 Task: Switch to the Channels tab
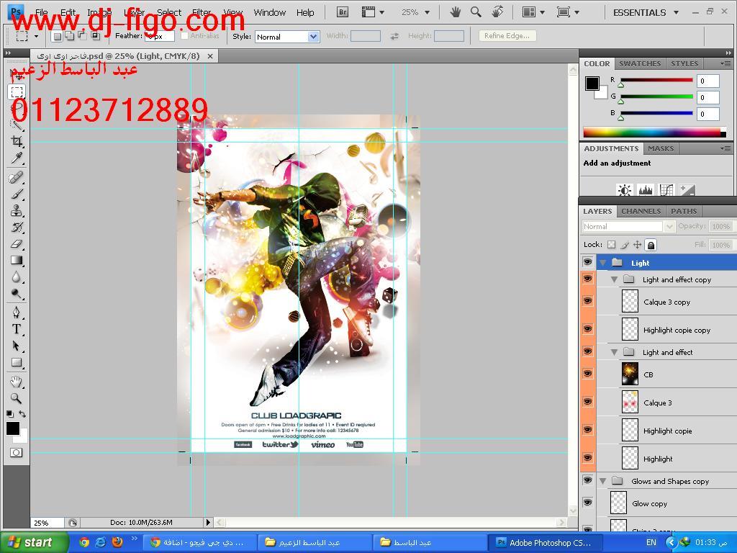pos(641,211)
